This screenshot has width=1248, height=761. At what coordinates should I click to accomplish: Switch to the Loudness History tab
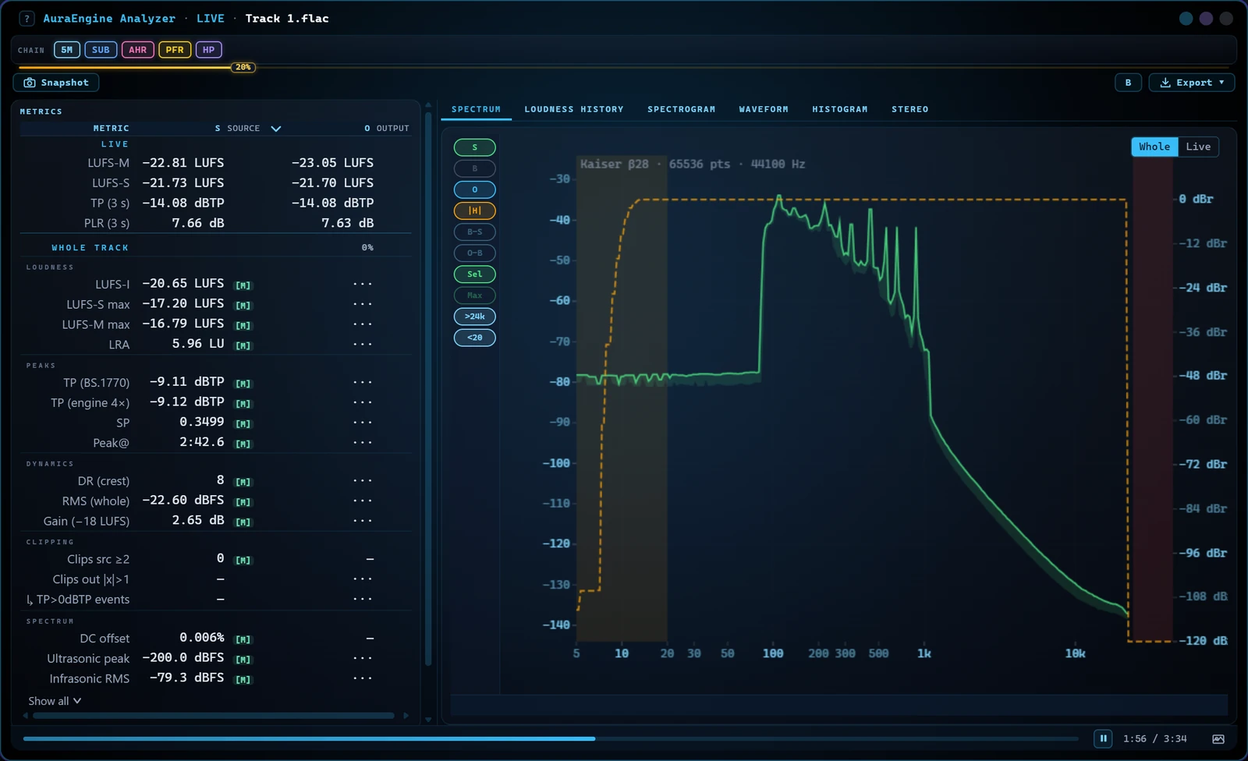point(574,109)
